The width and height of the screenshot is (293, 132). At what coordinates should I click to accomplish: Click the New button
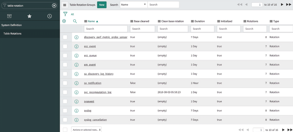pyautogui.click(x=102, y=5)
